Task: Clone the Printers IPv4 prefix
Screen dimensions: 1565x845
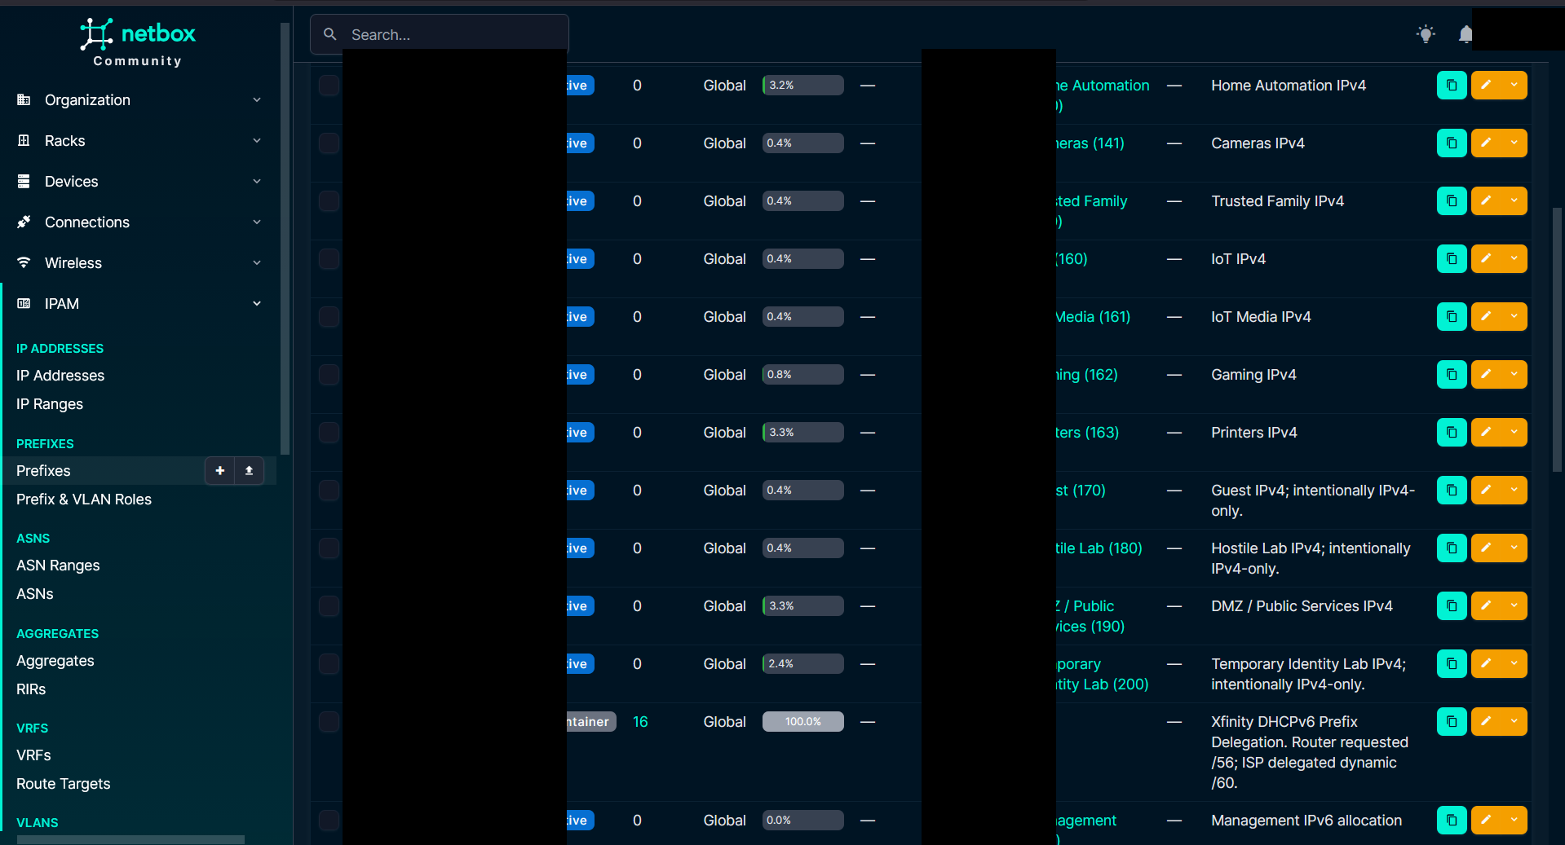Action: (1452, 433)
